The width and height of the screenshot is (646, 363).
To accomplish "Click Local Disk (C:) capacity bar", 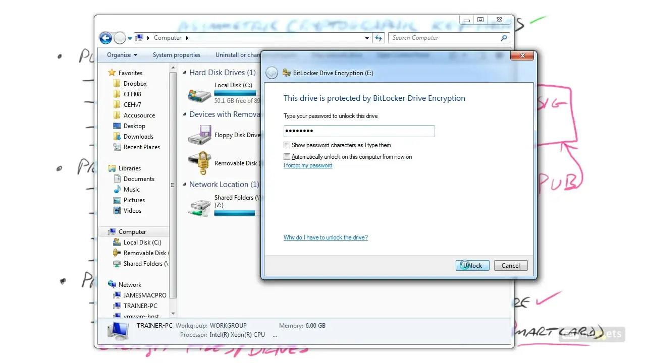I will [237, 93].
